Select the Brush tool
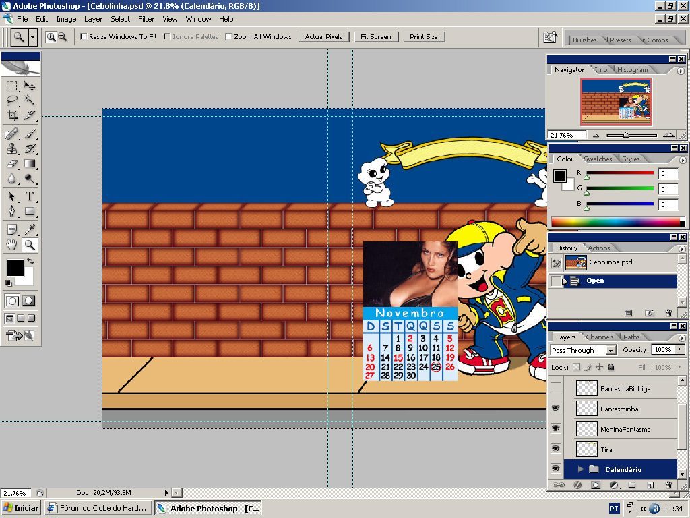The width and height of the screenshot is (690, 518). [x=30, y=134]
